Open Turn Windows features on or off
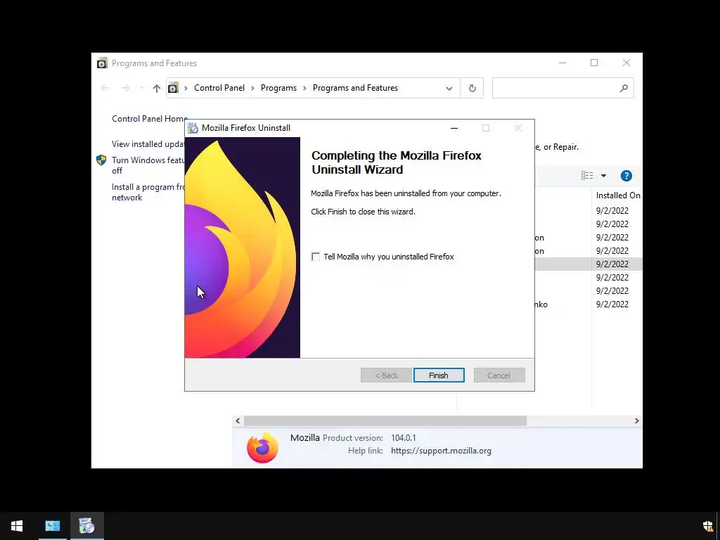Viewport: 720px width, 540px height. point(148,165)
